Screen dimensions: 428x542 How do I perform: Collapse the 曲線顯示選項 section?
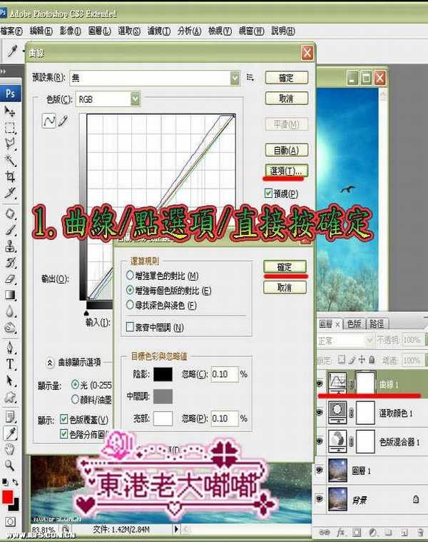[x=51, y=362]
